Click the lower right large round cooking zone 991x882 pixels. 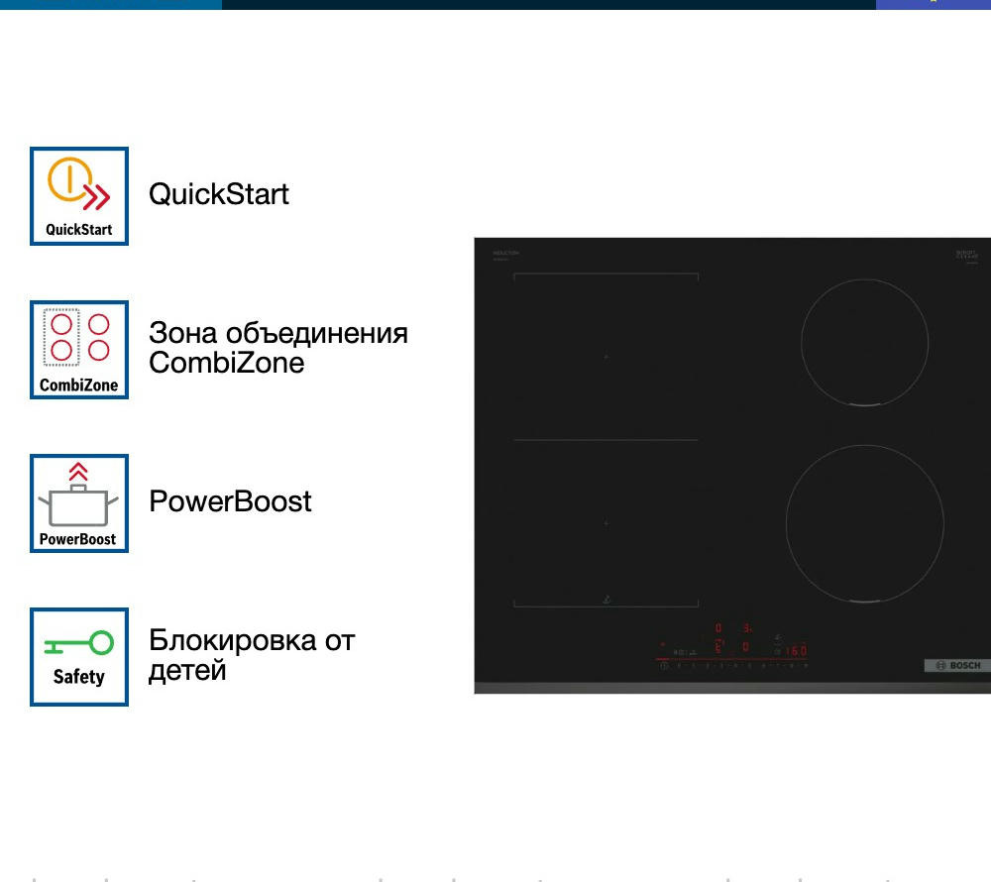click(864, 522)
